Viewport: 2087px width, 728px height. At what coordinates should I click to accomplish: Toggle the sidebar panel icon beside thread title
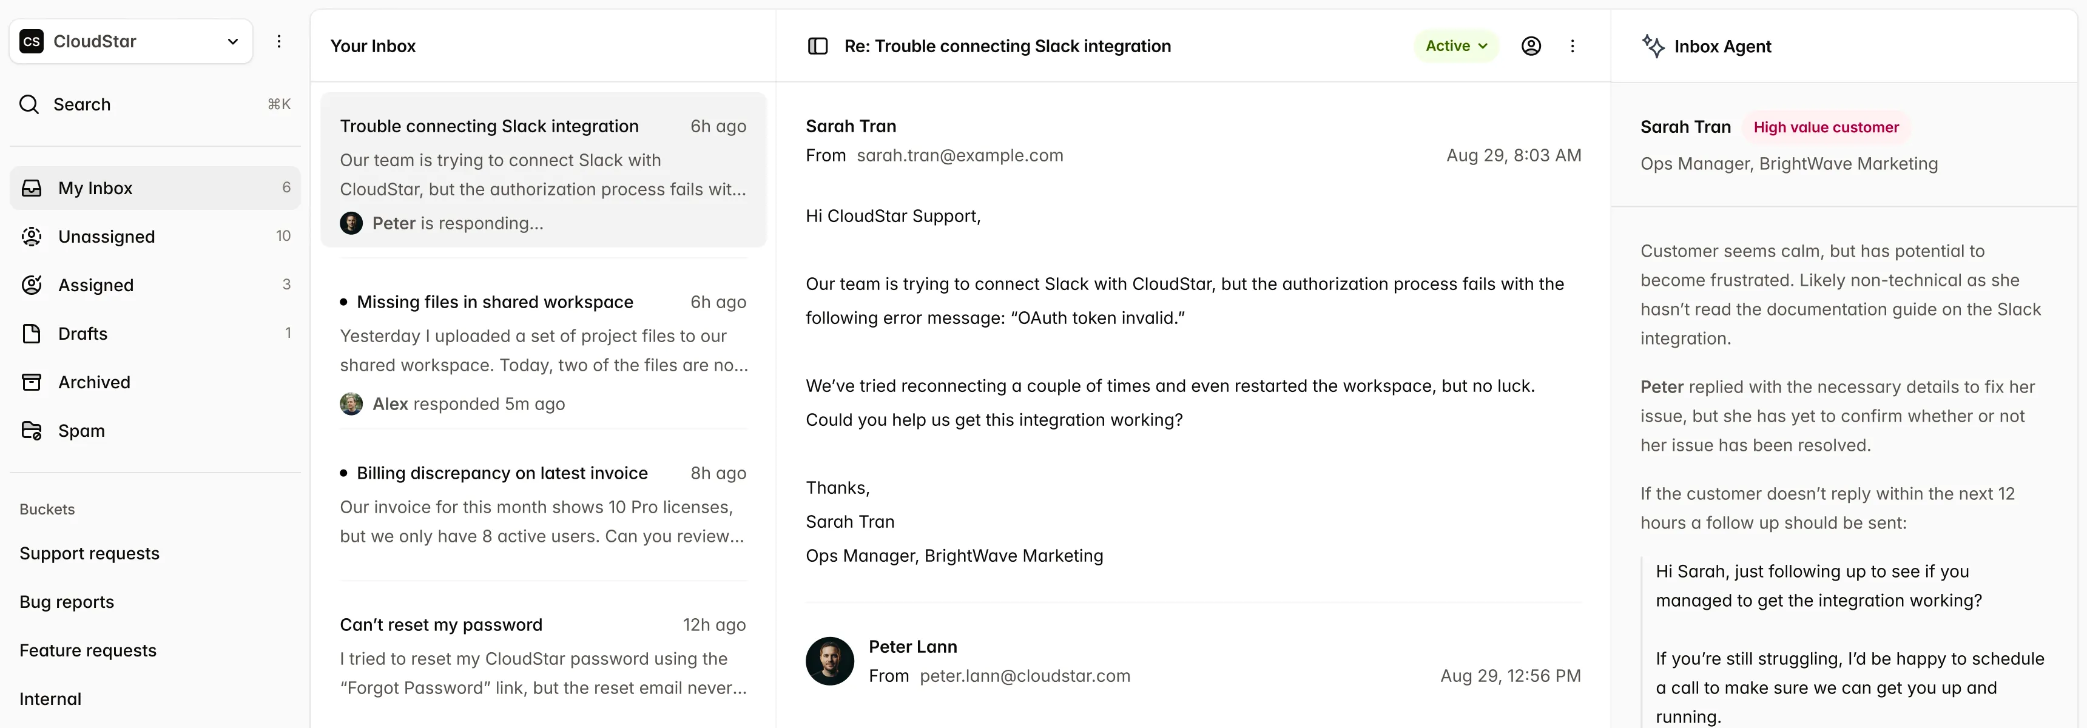point(817,46)
